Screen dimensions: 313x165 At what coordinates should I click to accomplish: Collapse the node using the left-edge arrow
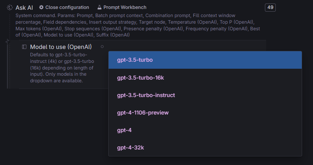[7, 42]
